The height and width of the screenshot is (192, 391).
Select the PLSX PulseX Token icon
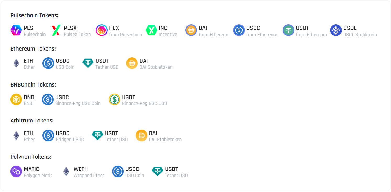[56, 30]
